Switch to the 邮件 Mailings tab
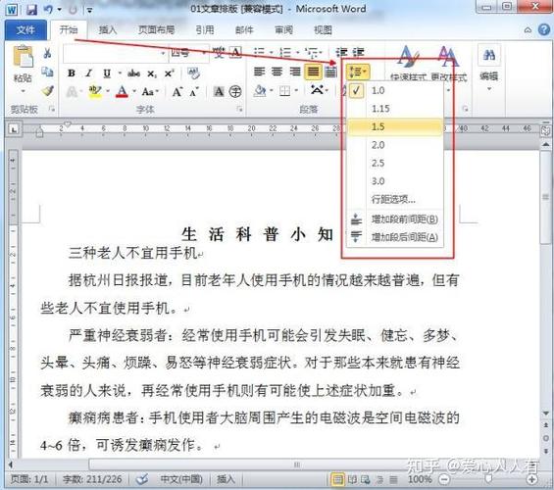Screen dimensions: 554x490 point(244,30)
